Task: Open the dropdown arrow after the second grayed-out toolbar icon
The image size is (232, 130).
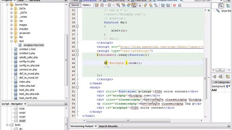Action: click(113, 5)
